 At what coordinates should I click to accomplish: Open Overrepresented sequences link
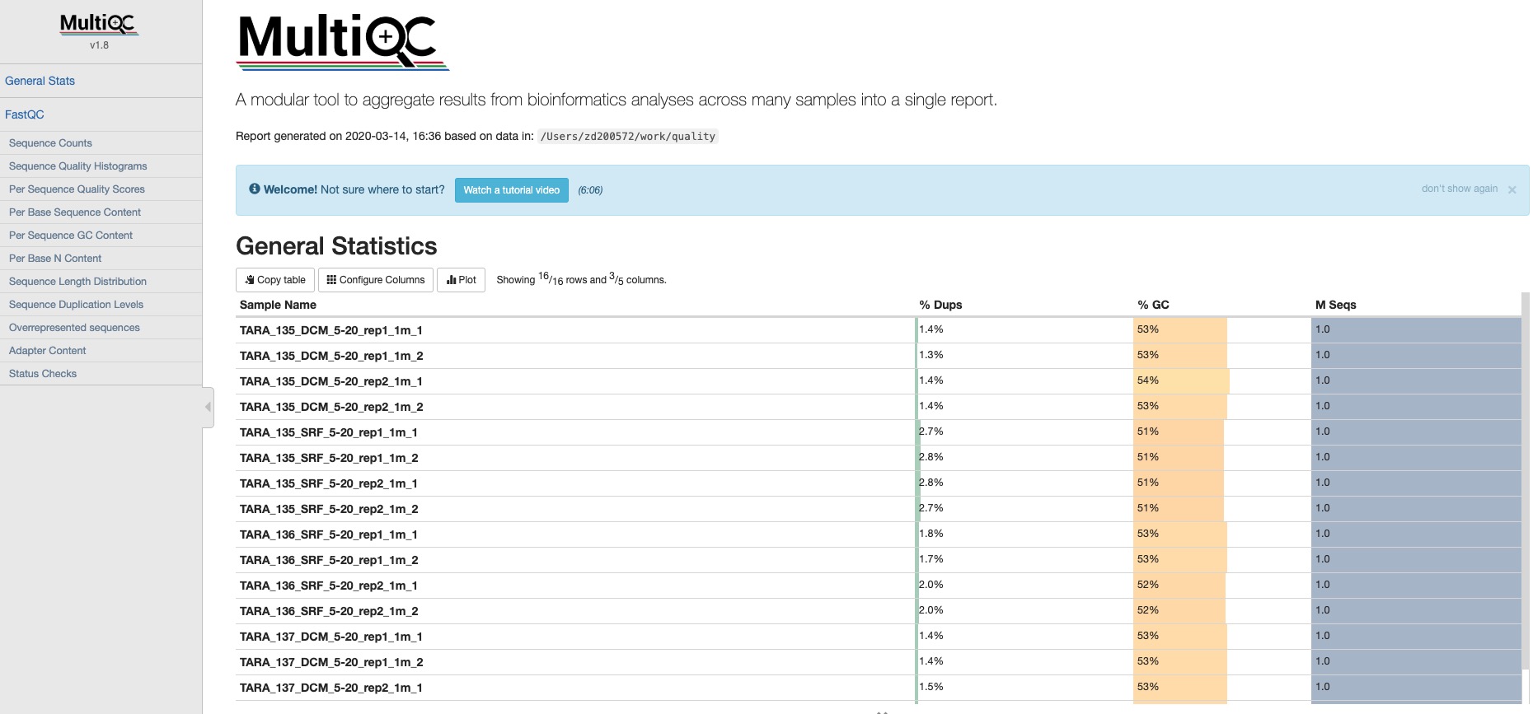pos(74,328)
